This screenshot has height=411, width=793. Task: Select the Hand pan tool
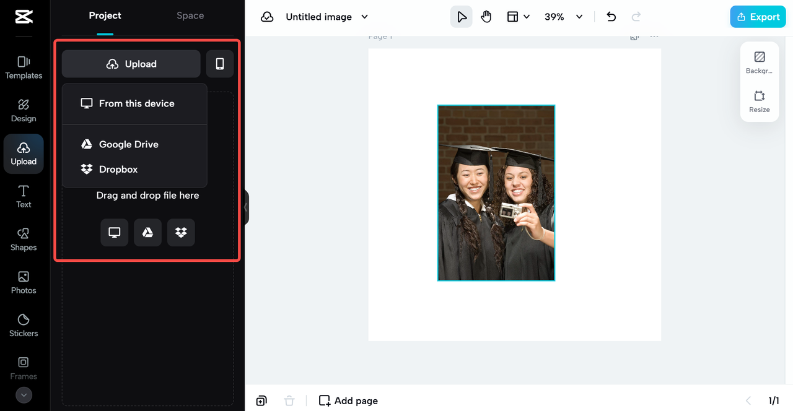pos(486,17)
